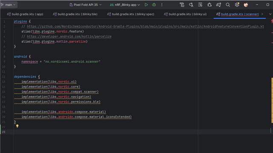The image size is (273, 153).
Task: Click 'alias(libs.plugins.nordic.feature)' line
Action: (52, 31)
